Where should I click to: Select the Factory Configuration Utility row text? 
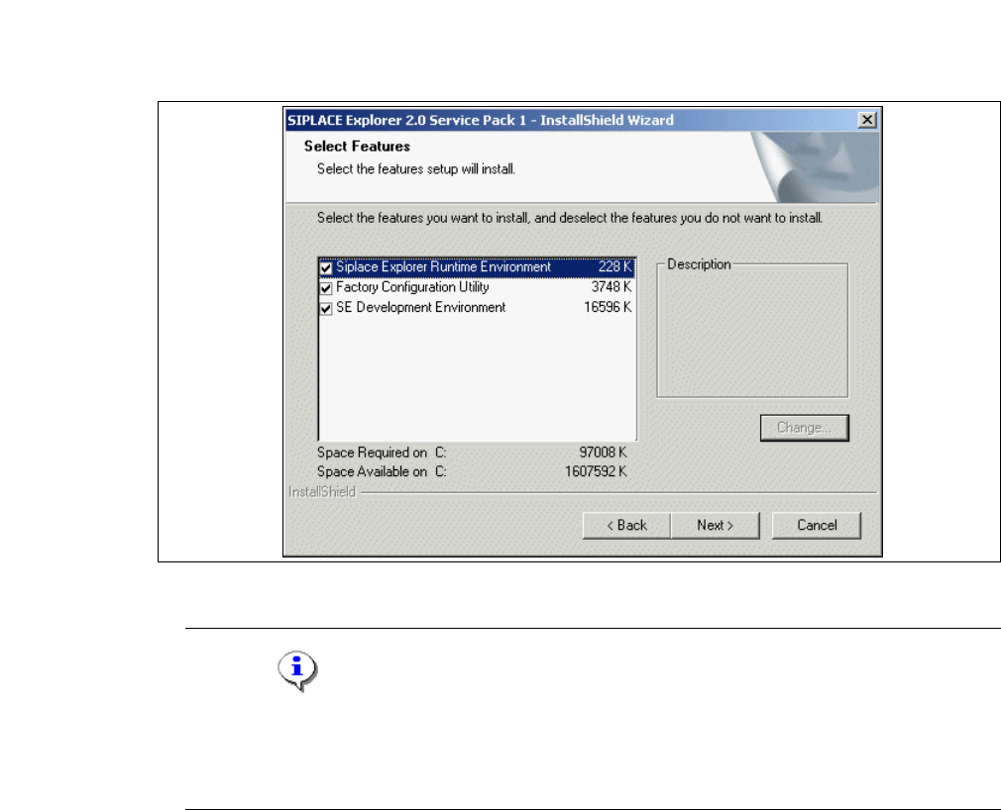click(x=412, y=287)
